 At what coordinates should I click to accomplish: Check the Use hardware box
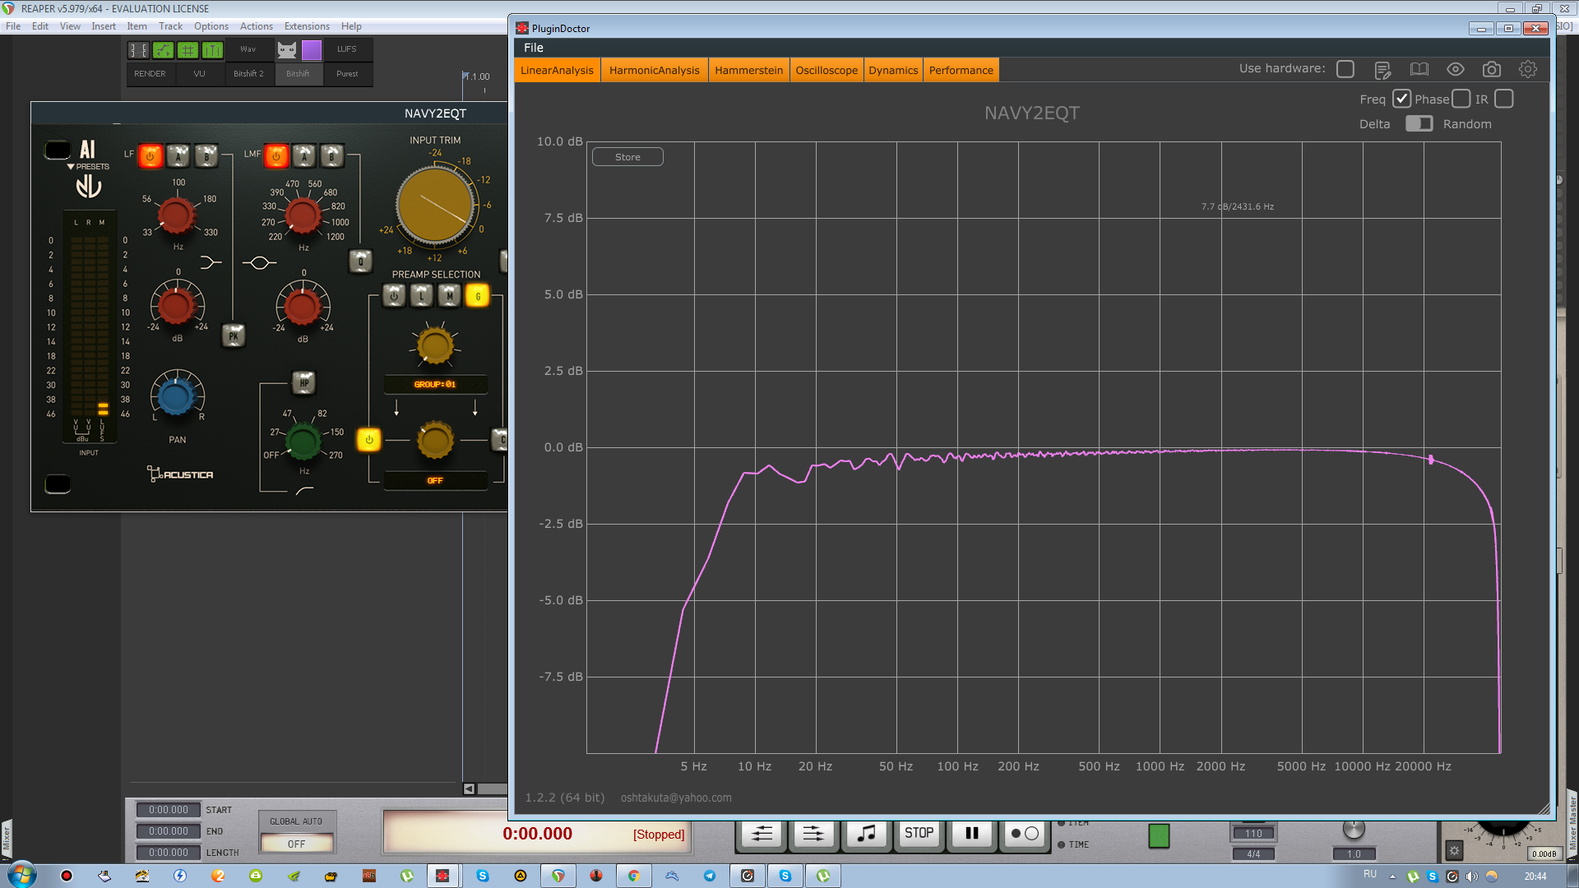pos(1345,69)
